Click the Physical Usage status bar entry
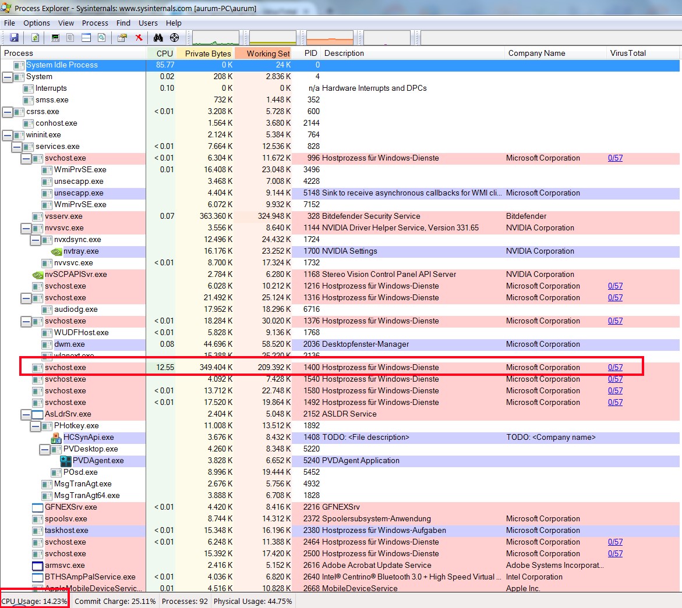Screen dimensions: 682x608 click(253, 602)
